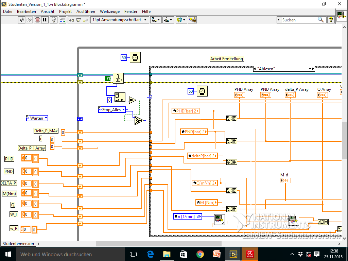Open the "Ablesen" case selector dropdown

(310, 69)
